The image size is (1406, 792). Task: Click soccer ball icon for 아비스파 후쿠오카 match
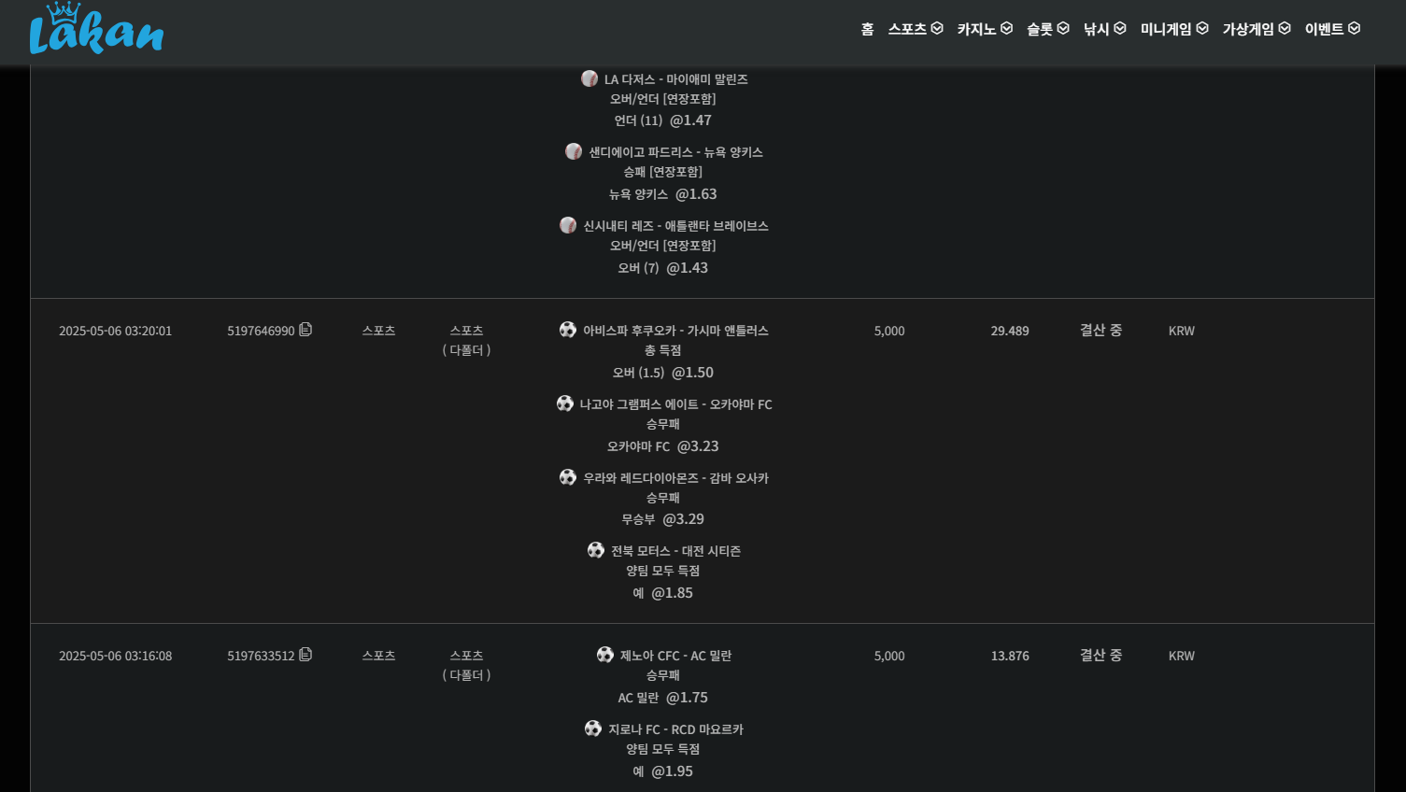coord(568,330)
